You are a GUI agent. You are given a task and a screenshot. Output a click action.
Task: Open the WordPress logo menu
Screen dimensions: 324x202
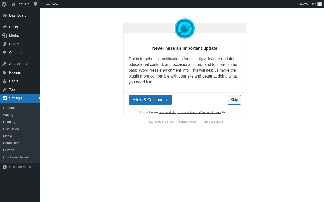pos(4,4)
